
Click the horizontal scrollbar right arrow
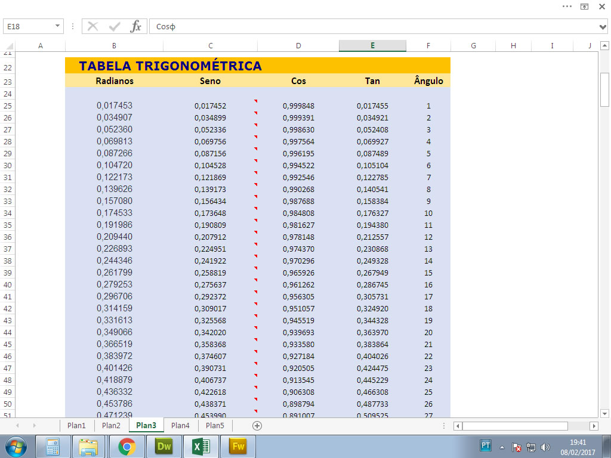click(x=594, y=426)
